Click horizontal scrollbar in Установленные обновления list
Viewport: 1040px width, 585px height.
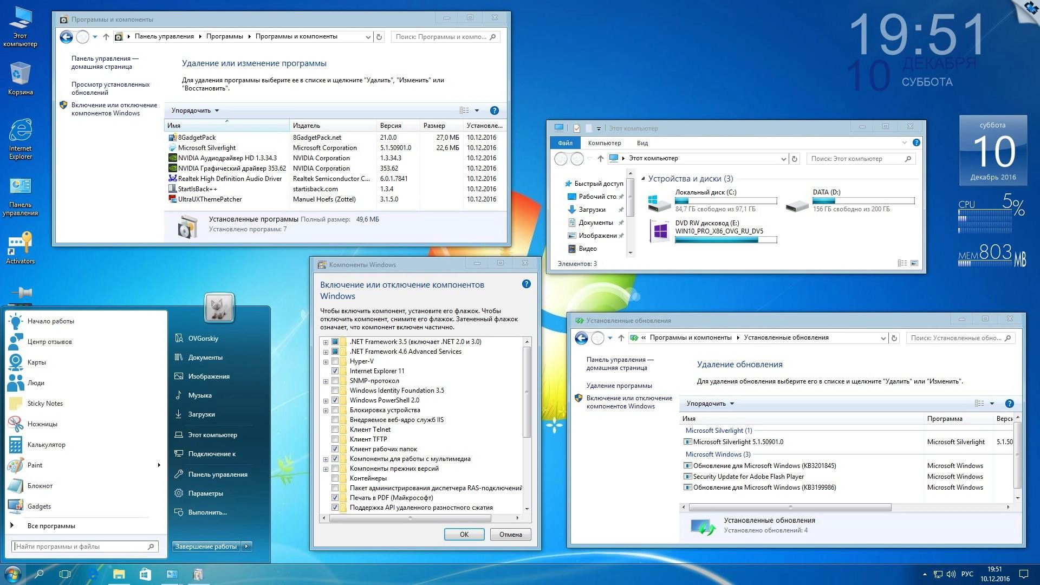click(x=790, y=508)
